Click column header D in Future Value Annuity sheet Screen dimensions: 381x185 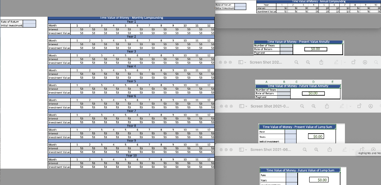(313, 82)
